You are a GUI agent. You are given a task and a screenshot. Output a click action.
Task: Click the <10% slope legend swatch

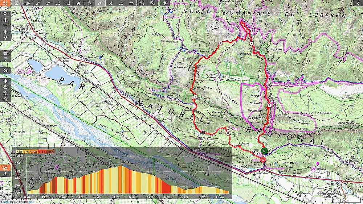point(34,151)
